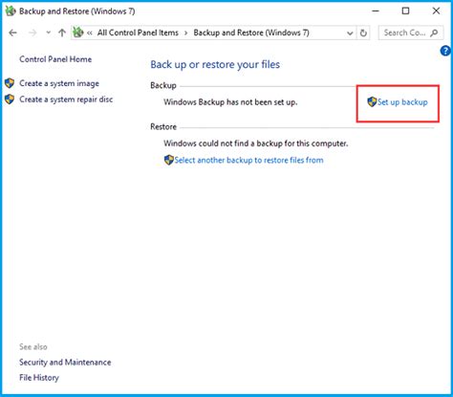
Task: Click the Forward navigation arrow
Action: click(32, 33)
